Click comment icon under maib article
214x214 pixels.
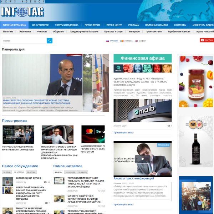[x=169, y=126]
